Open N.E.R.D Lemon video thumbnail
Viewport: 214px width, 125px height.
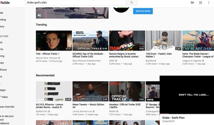pos(54,91)
